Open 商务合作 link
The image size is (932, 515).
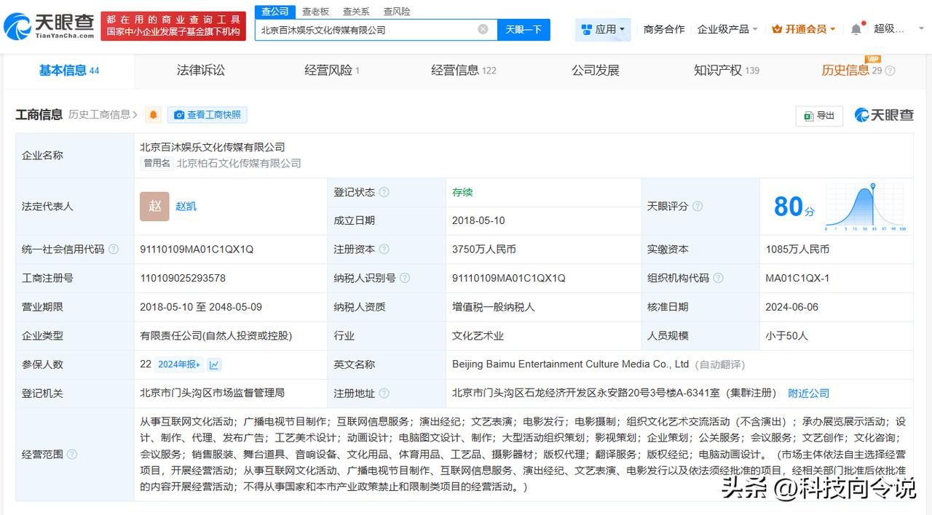coord(664,29)
